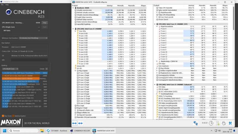Toggle the ranking Details arrow button
This screenshot has width=238, height=134.
point(46,69)
